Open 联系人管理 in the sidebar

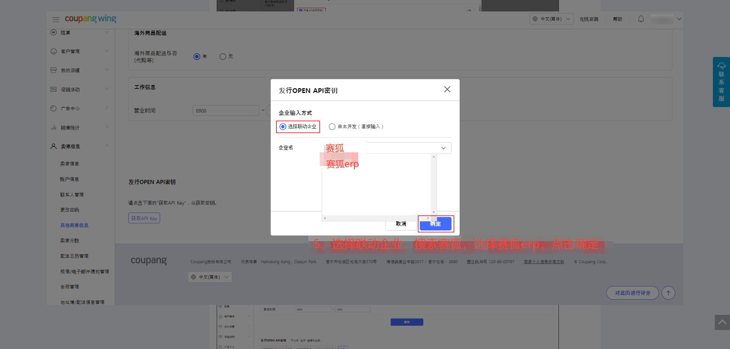point(72,195)
